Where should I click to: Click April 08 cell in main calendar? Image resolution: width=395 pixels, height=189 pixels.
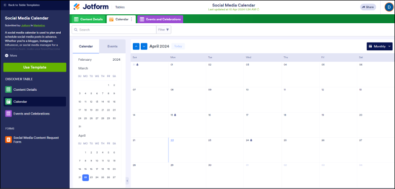tap(187, 100)
